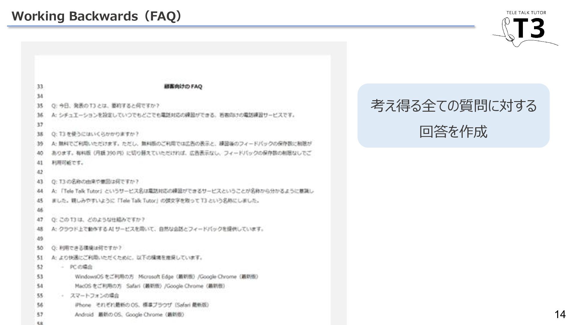The width and height of the screenshot is (577, 325).
Task: Click the page number 14
Action: click(x=560, y=314)
